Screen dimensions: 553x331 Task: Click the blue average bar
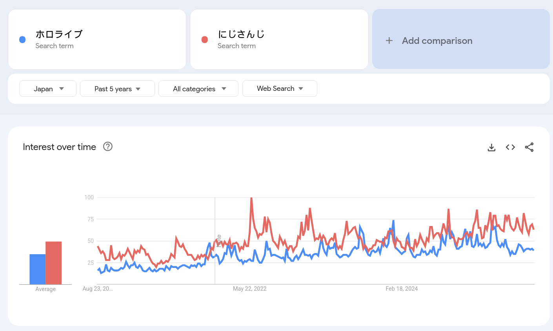(38, 269)
